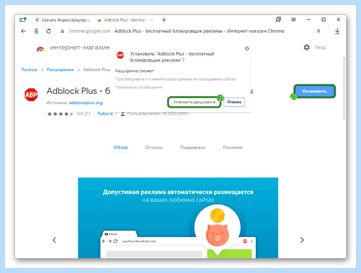Click the padlock site security icon

click(x=62, y=31)
